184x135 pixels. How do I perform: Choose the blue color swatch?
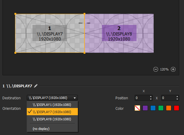coord(153,108)
